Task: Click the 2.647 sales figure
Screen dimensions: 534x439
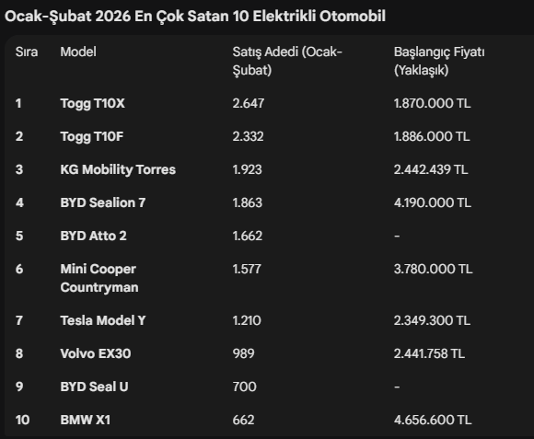Action: coord(249,103)
